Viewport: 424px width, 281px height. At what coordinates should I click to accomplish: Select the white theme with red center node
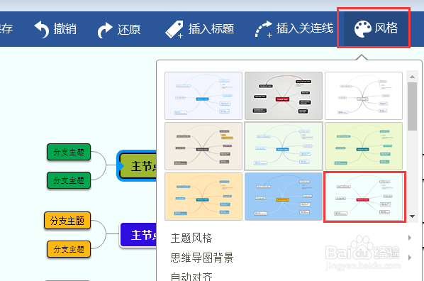(364, 197)
